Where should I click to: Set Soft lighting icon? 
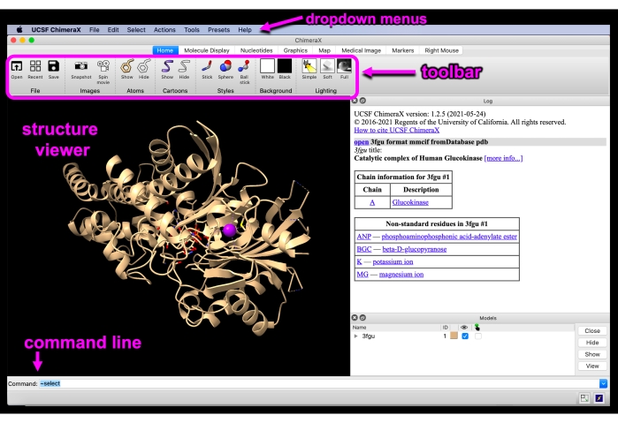[x=327, y=66]
